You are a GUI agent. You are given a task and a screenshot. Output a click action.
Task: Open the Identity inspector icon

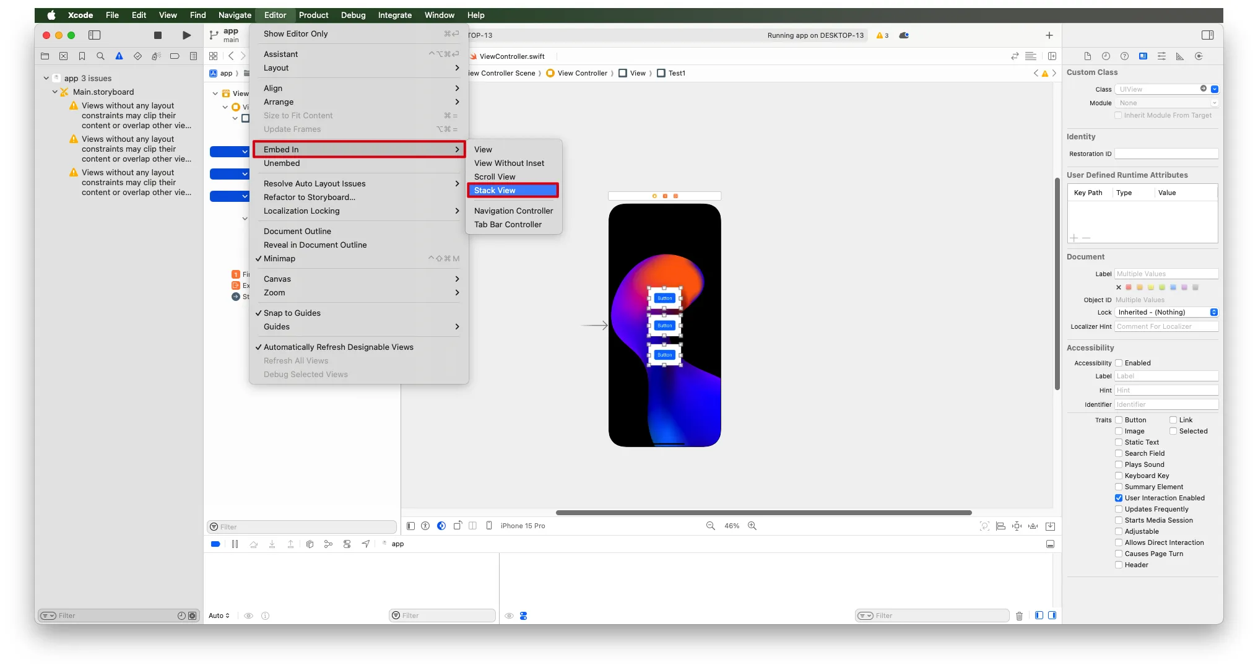pos(1143,56)
